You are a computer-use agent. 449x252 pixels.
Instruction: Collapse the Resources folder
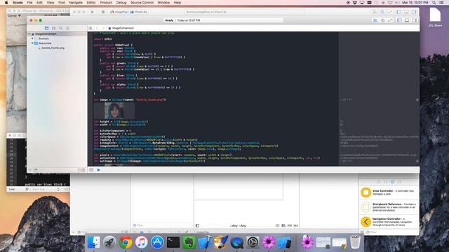(32, 43)
